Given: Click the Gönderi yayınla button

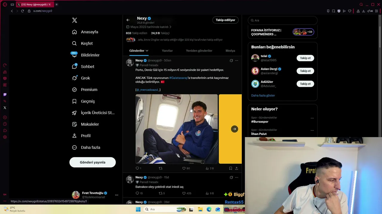Looking at the screenshot, I should coord(93,162).
